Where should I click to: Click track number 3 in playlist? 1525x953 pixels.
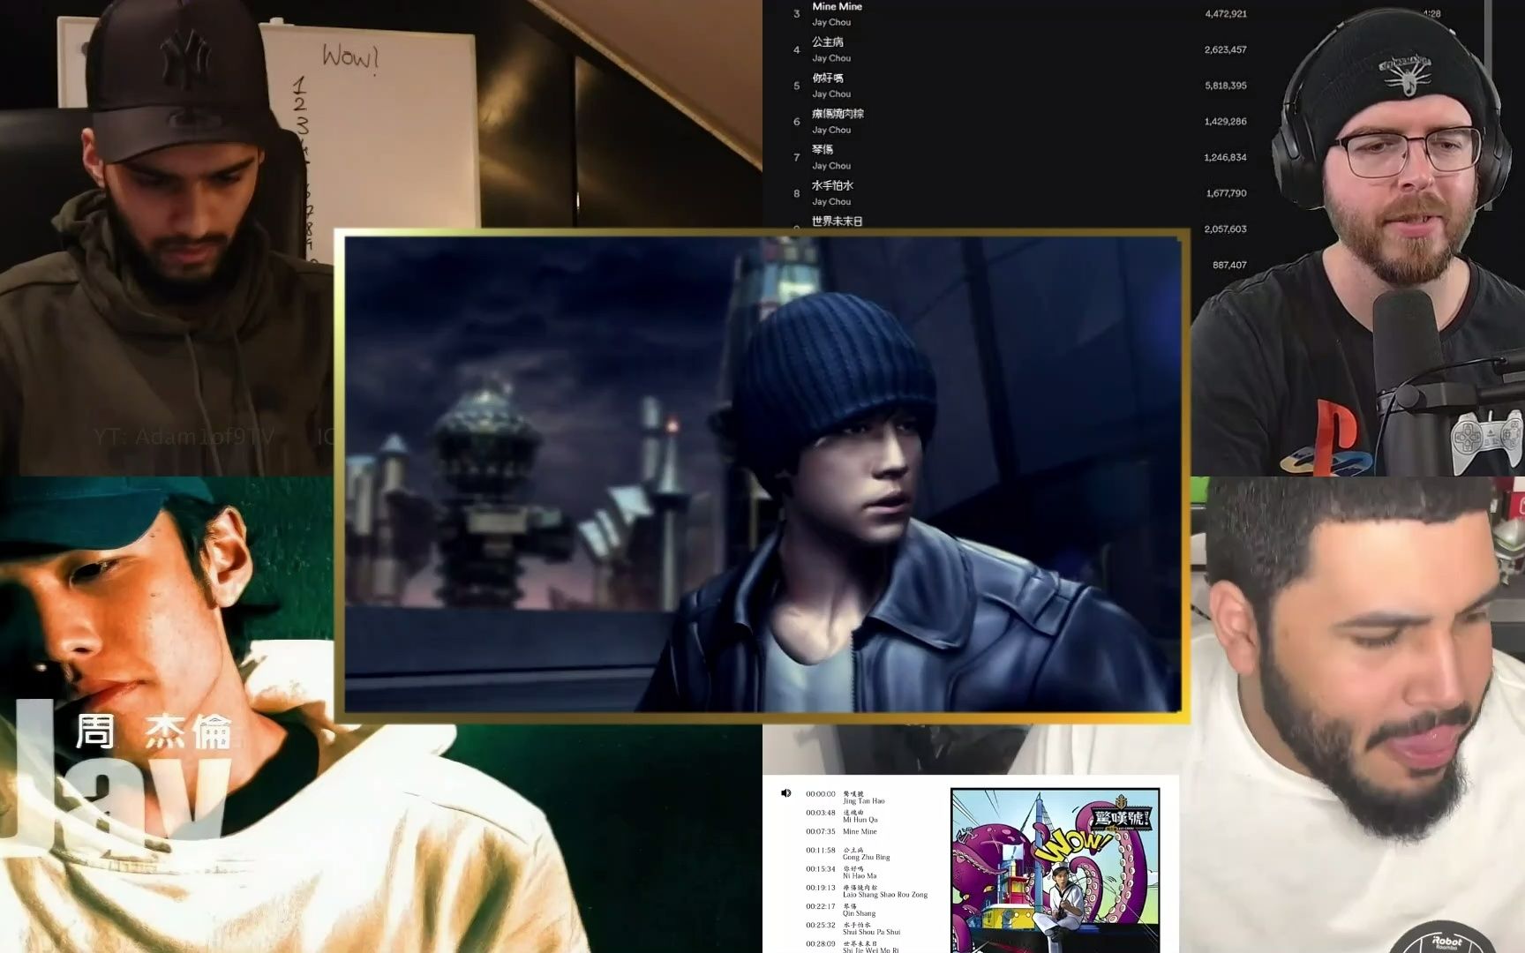796,14
